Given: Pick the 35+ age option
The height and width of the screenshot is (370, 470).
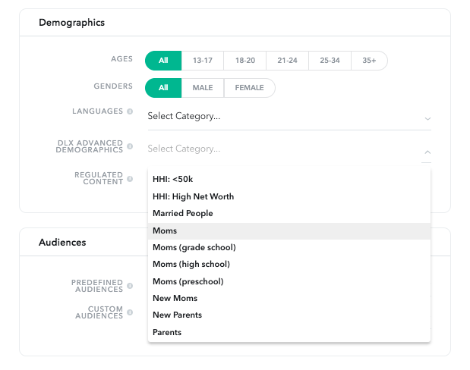Looking at the screenshot, I should [x=369, y=61].
